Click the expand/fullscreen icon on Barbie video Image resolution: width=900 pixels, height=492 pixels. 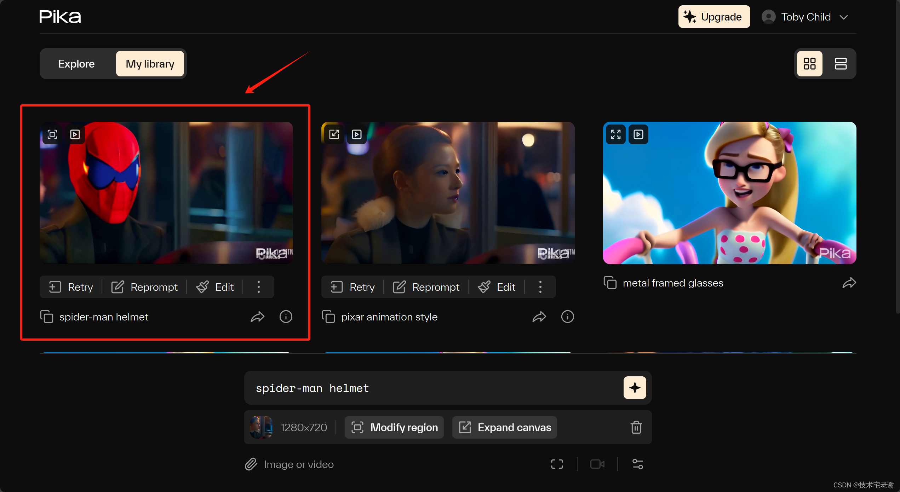pos(616,134)
